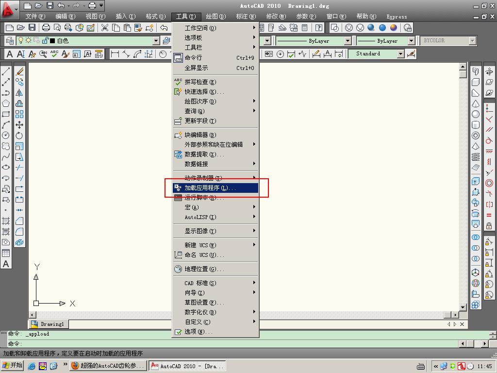Viewport: 497px width, 373px height.
Task: Select the Table tool in draw toolbar
Action: (6, 253)
